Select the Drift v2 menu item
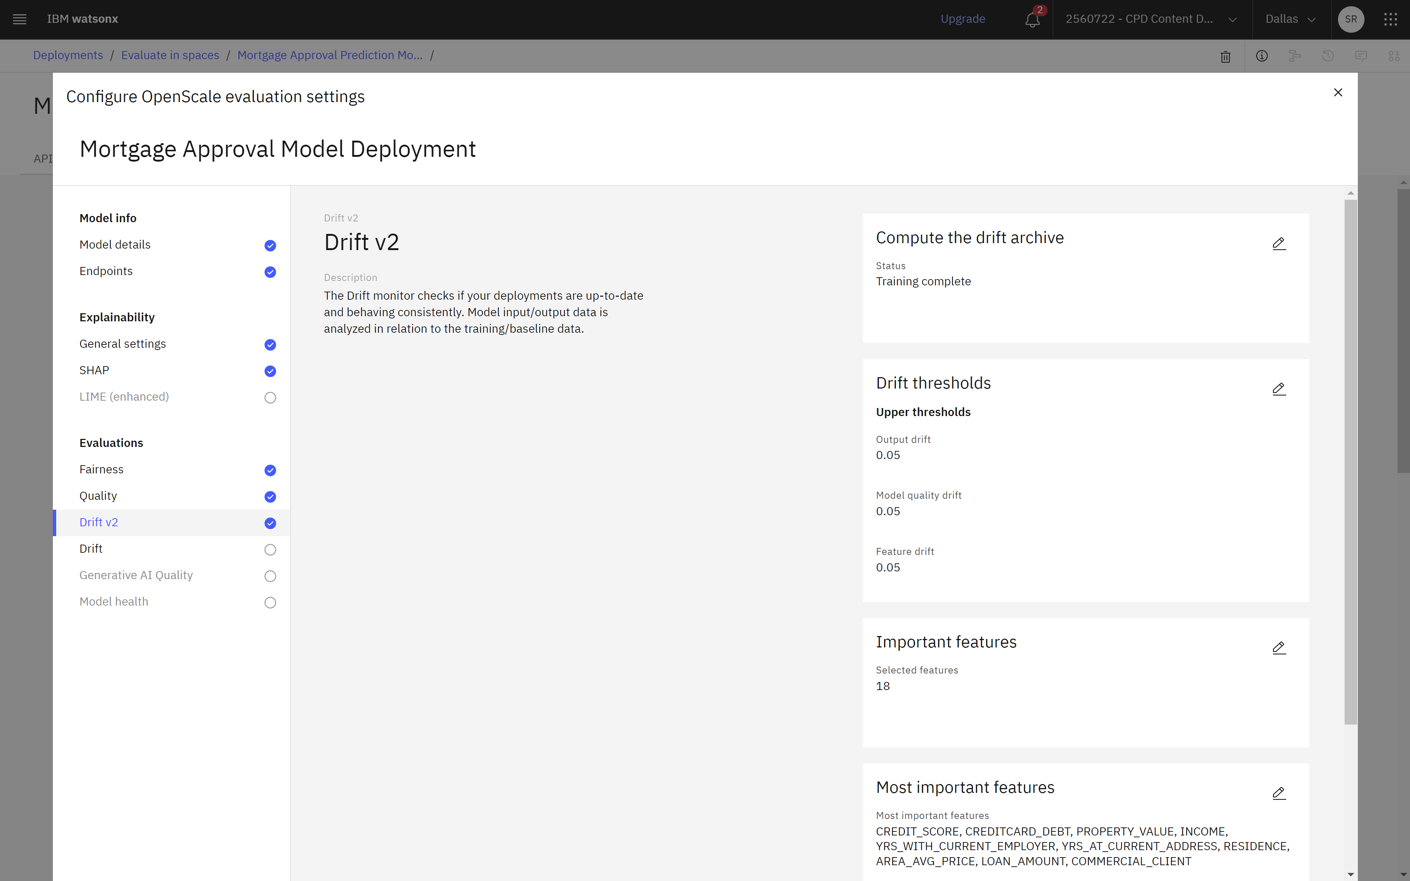Image resolution: width=1410 pixels, height=881 pixels. tap(98, 522)
